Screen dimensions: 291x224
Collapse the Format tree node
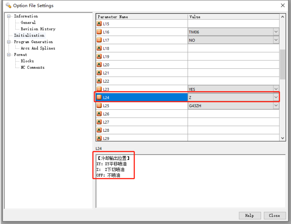pyautogui.click(x=9, y=55)
